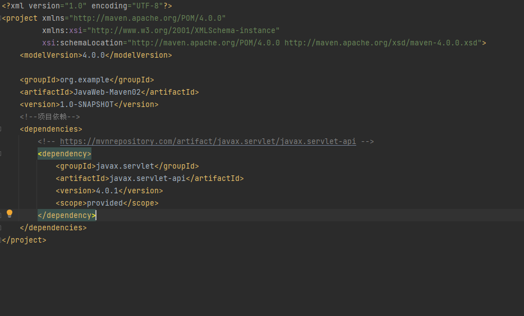Image resolution: width=524 pixels, height=316 pixels.
Task: Click fold marker beside closing project tag
Action: point(2,240)
